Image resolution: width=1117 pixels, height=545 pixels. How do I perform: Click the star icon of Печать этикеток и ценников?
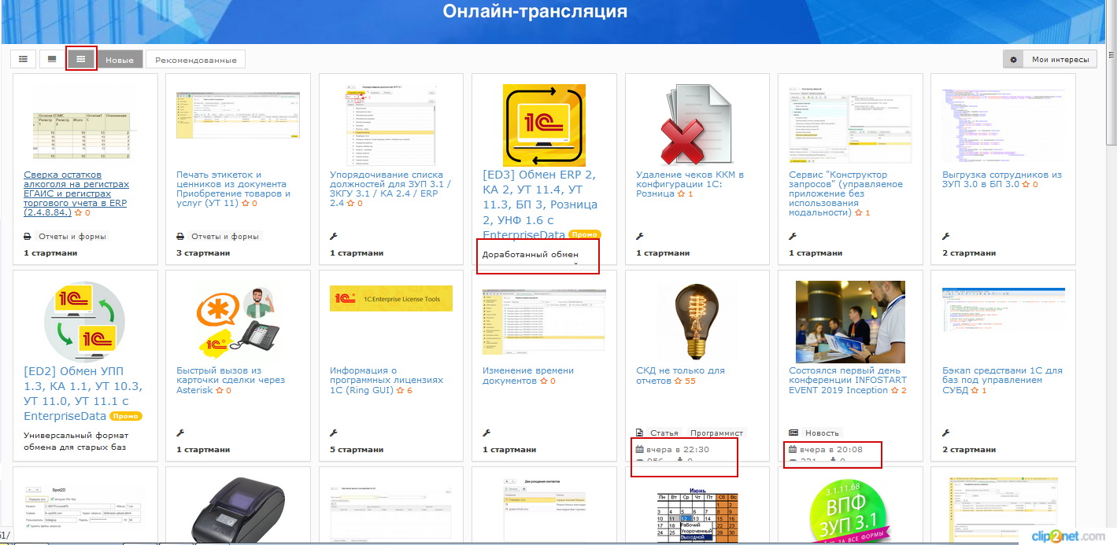(x=246, y=204)
